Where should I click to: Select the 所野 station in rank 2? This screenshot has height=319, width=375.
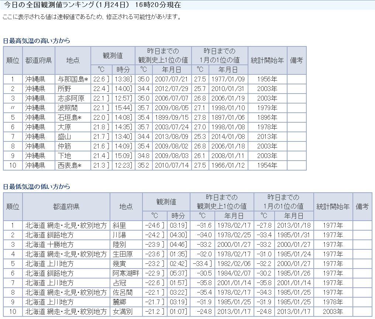coord(64,89)
